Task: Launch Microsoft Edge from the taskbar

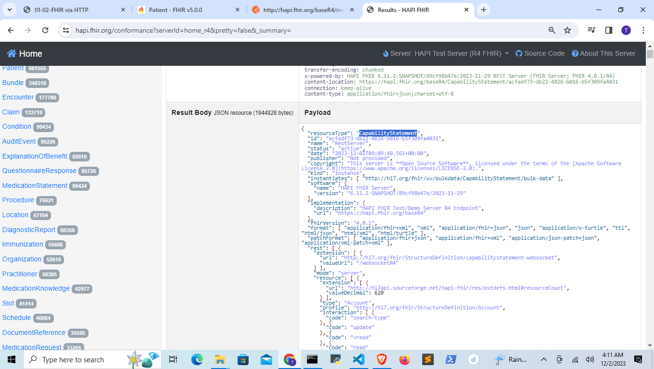Action: [x=197, y=359]
